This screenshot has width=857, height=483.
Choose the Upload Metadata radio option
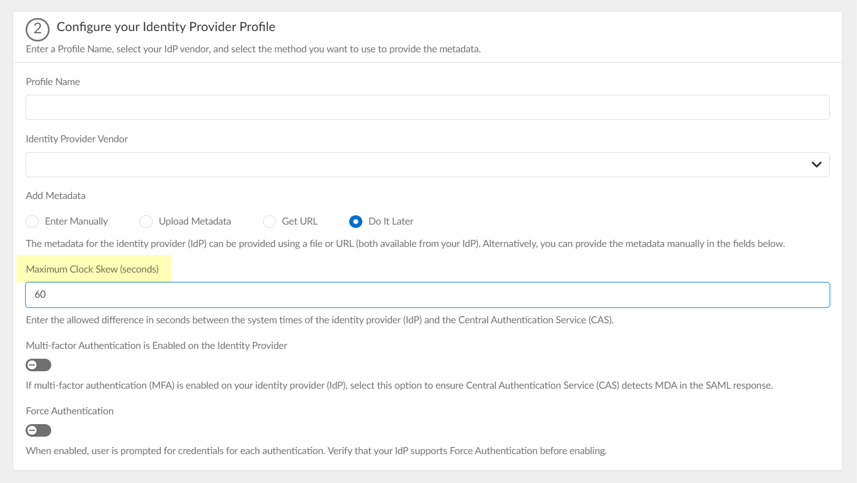(x=146, y=221)
